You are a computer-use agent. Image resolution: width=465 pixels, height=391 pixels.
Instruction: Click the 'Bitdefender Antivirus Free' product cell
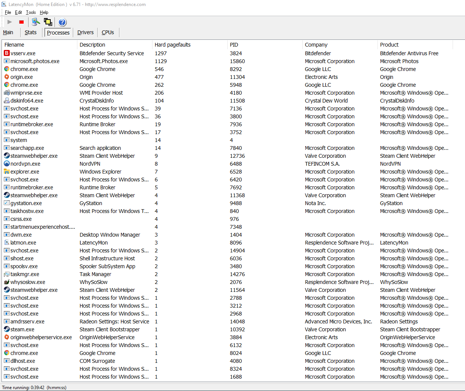click(x=409, y=53)
